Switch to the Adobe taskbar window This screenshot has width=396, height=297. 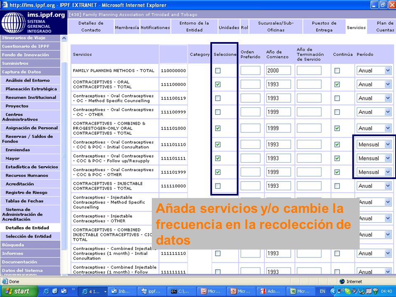pos(272,291)
